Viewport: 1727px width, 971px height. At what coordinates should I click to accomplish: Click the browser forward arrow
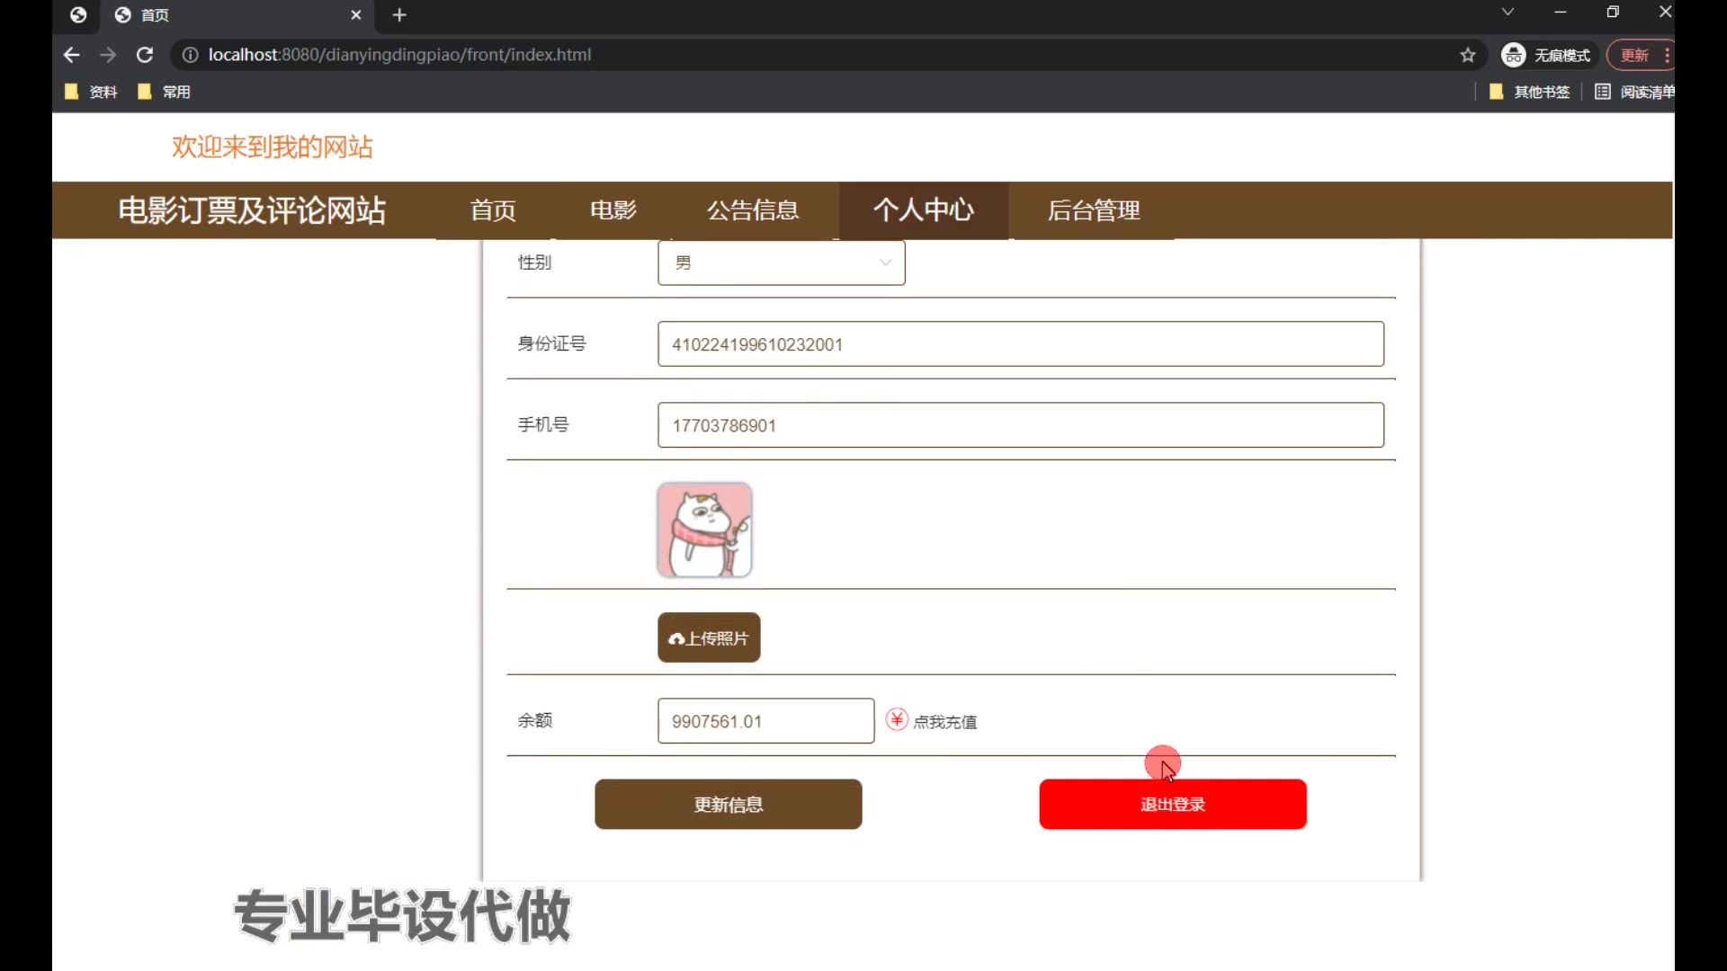pos(108,55)
